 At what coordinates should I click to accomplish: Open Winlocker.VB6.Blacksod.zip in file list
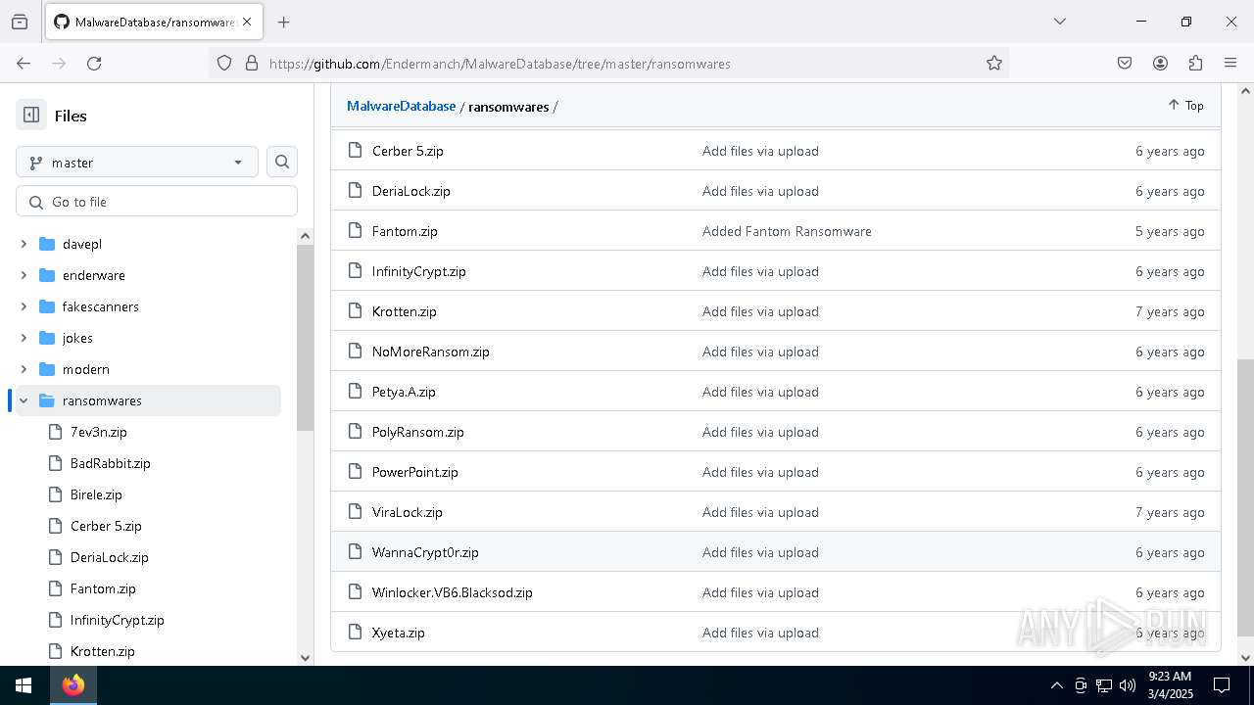point(453,592)
